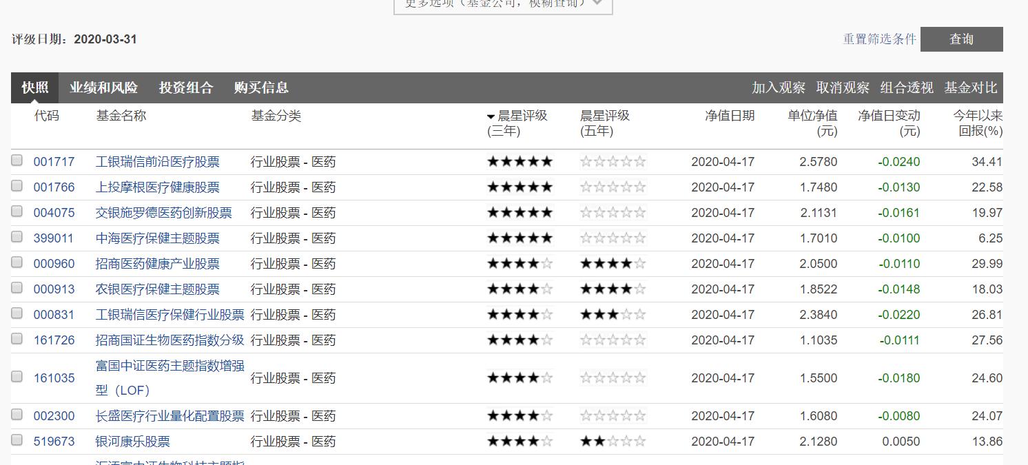The height and width of the screenshot is (465, 1028).
Task: Click the 今年以来回报(%) column header
Action: 978,123
